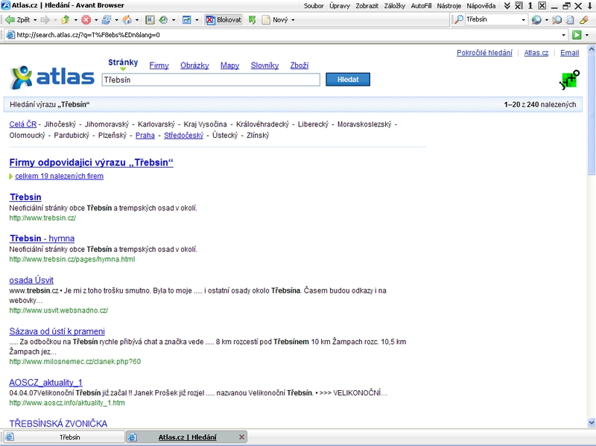Go back using the green Zpět arrow
596x446 pixels.
tap(17, 20)
